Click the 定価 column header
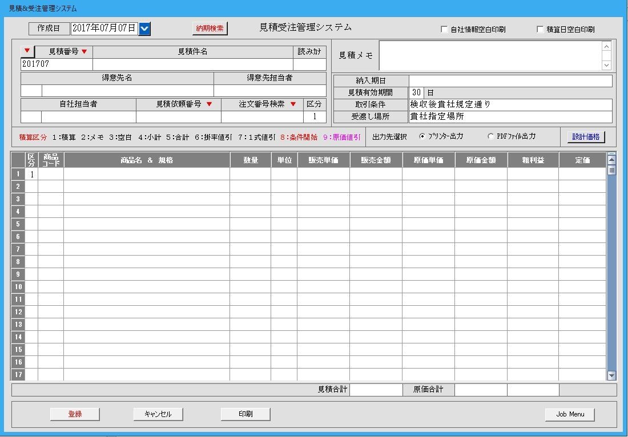The height and width of the screenshot is (437, 628). [x=583, y=160]
